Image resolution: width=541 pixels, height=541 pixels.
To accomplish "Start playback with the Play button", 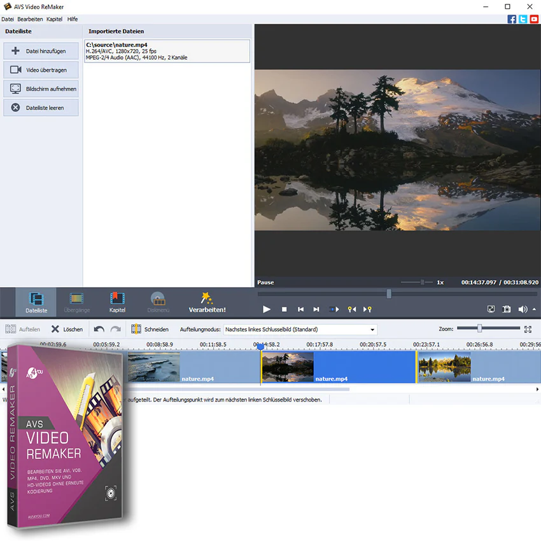I will [266, 309].
